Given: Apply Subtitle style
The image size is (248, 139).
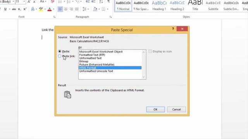Looking at the screenshot, I should pos(213,6).
